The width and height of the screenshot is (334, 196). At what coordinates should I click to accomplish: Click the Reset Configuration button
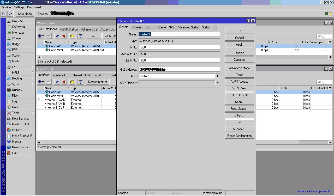click(x=239, y=136)
